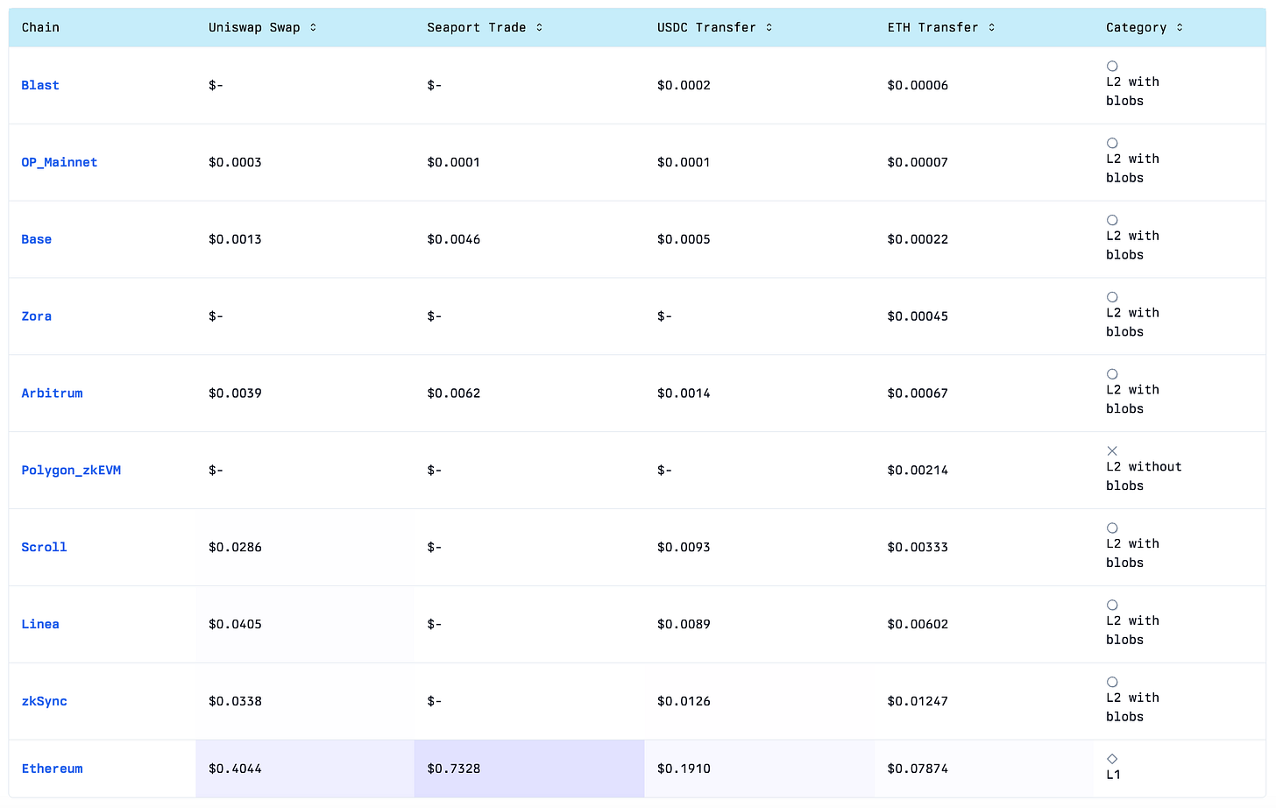
Task: Open the Ethereum chain link
Action: (53, 769)
